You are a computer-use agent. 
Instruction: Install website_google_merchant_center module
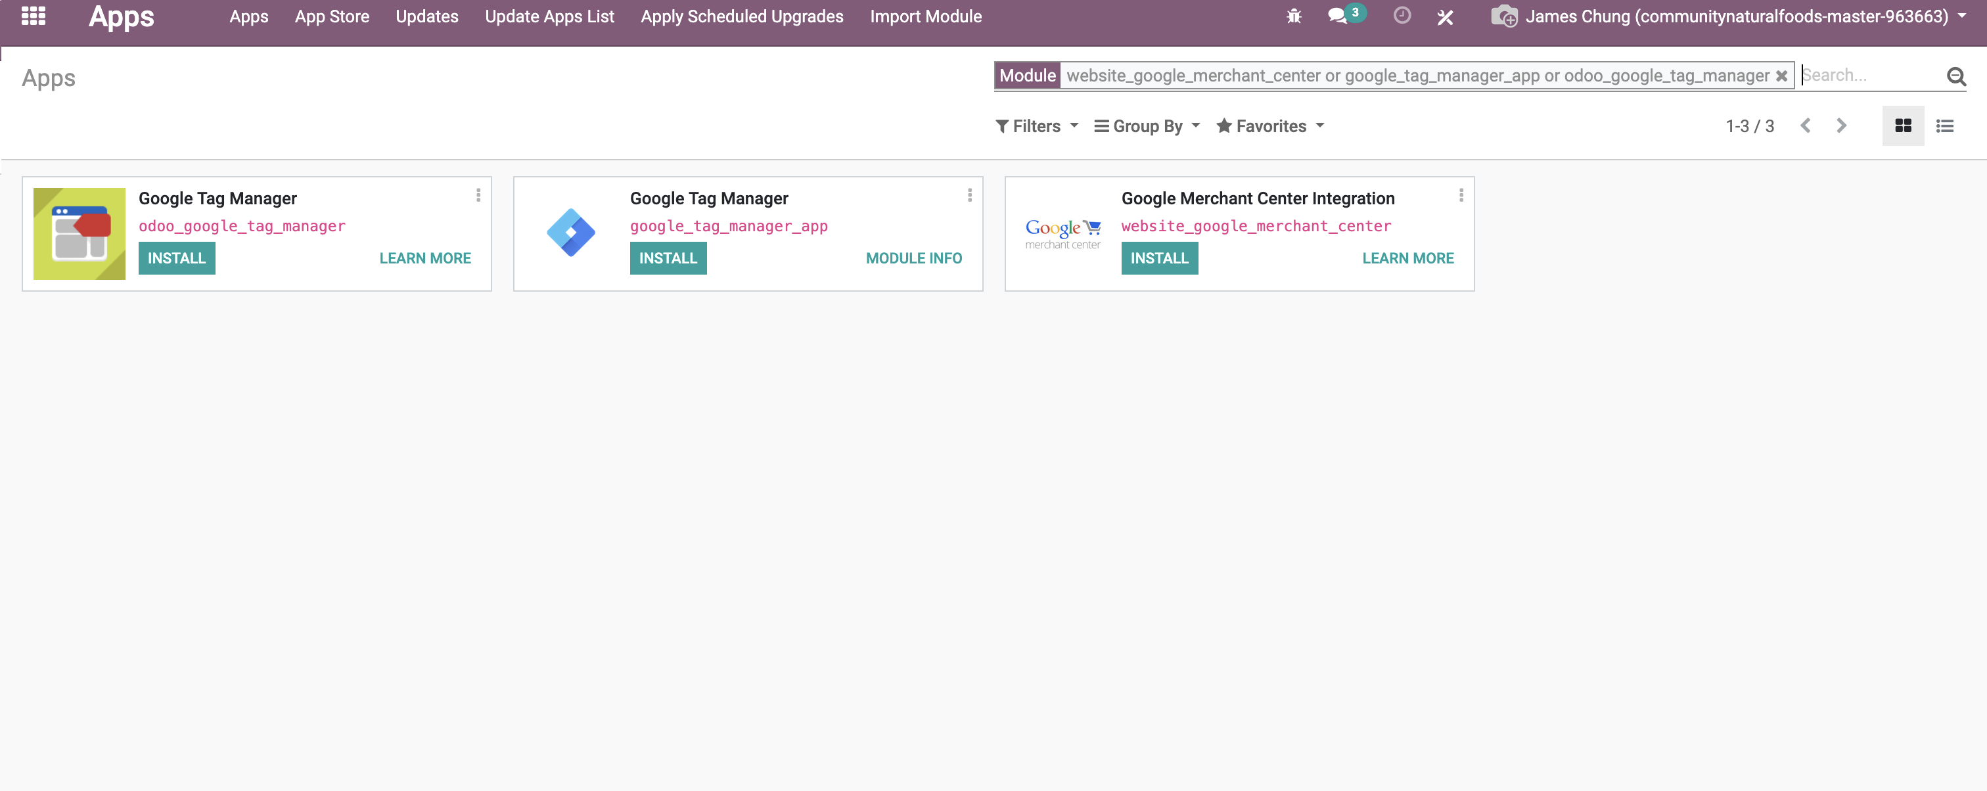(x=1159, y=258)
